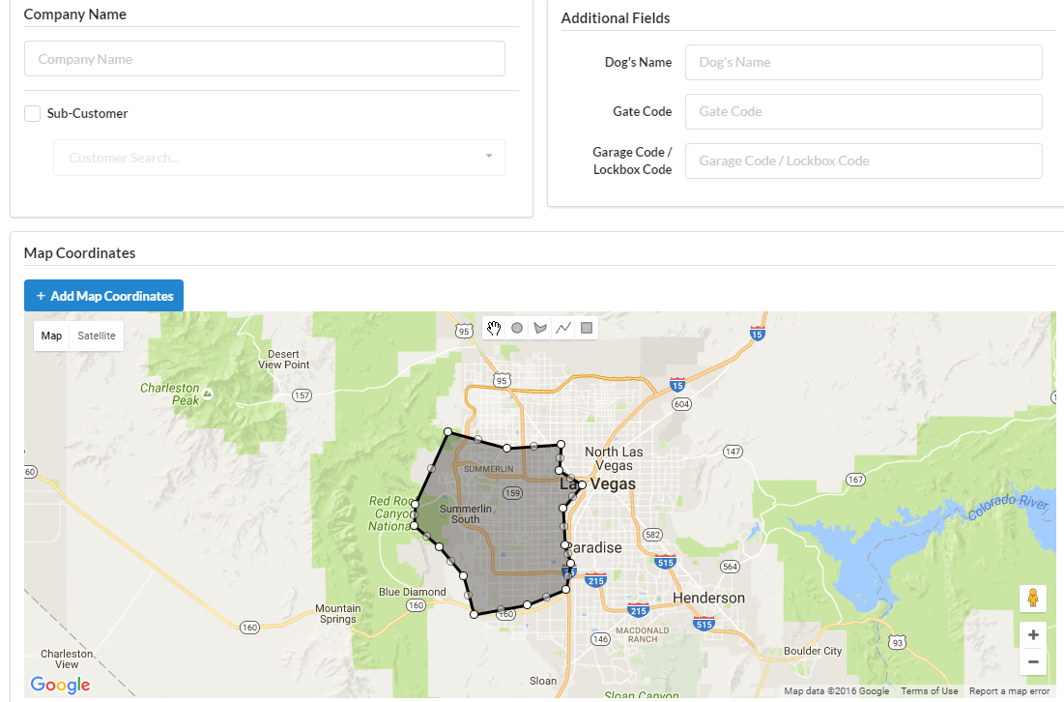Switch to Map view

pyautogui.click(x=51, y=336)
